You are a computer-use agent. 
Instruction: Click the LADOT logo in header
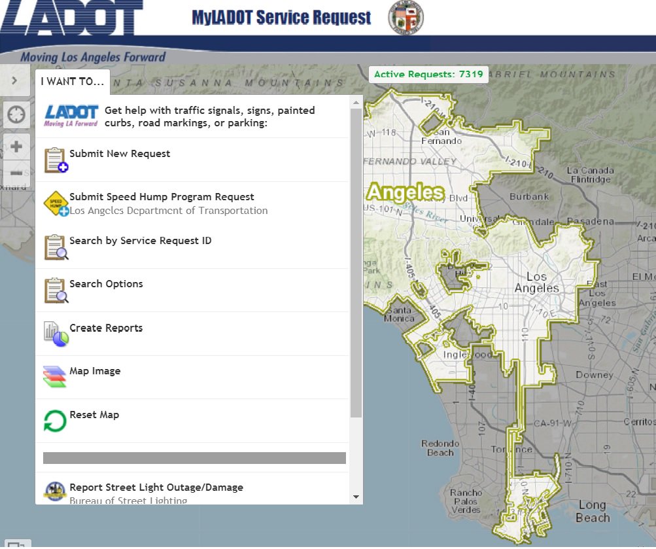(71, 18)
